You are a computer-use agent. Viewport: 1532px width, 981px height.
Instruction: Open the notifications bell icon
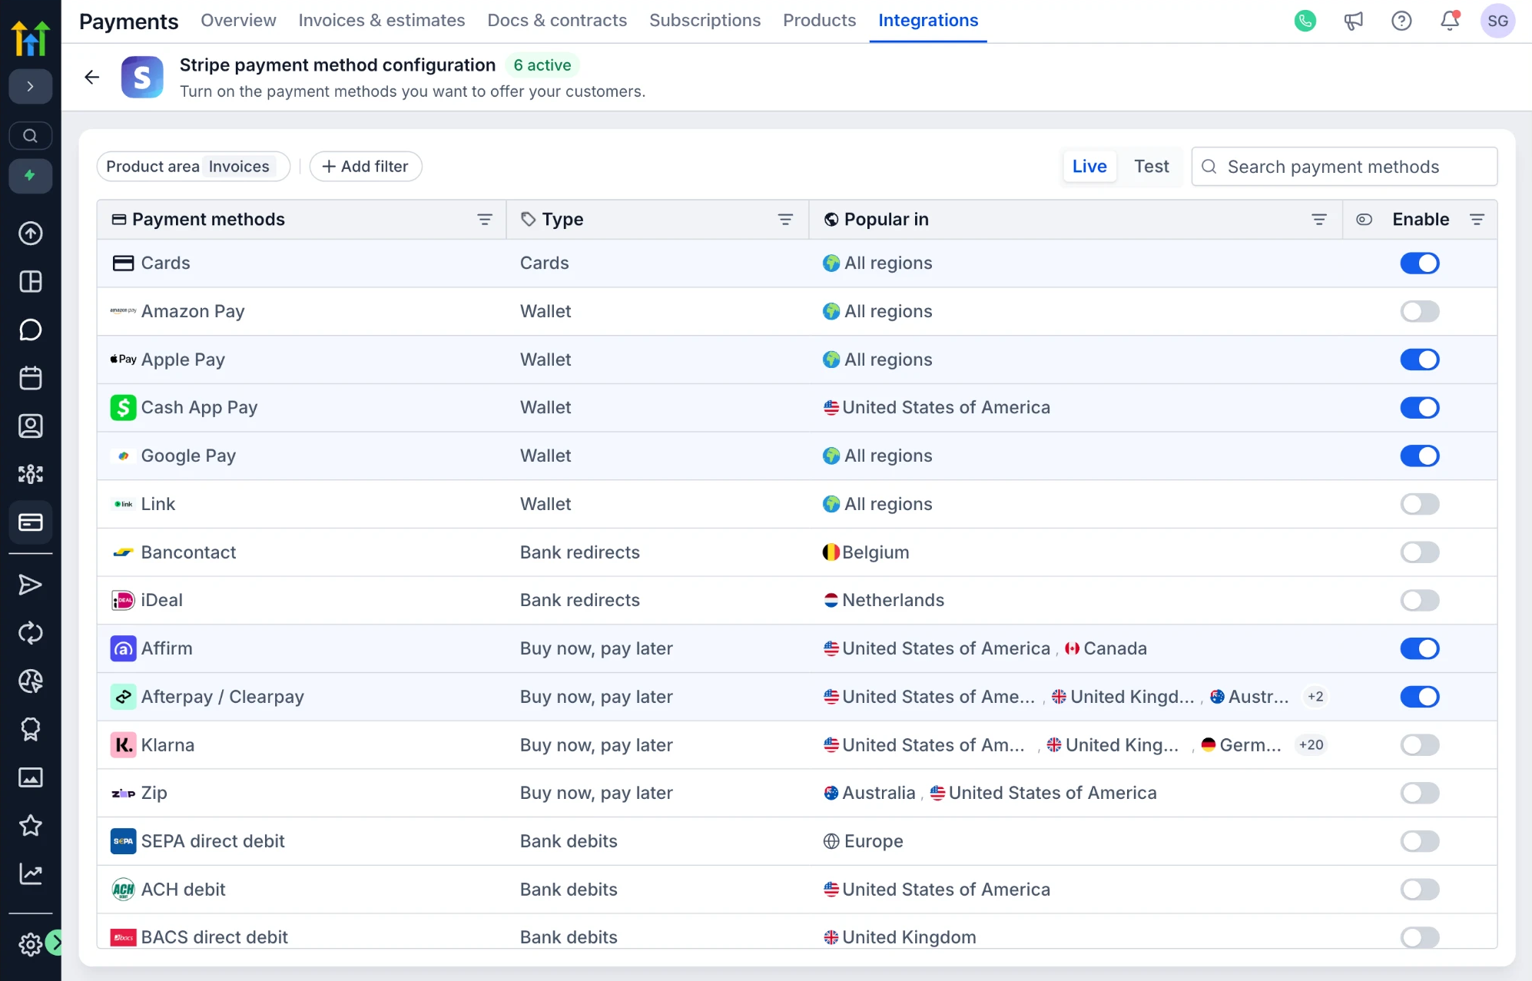pyautogui.click(x=1450, y=21)
